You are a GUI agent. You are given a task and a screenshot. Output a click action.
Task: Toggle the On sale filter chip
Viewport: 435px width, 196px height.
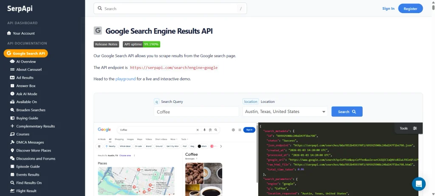point(138,146)
